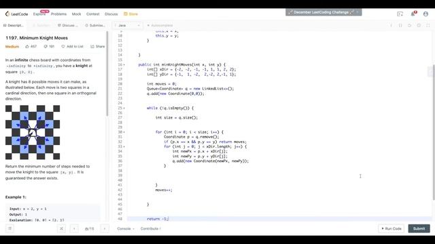Open the Explore menu item
This screenshot has height=244, width=435.
(x=39, y=14)
